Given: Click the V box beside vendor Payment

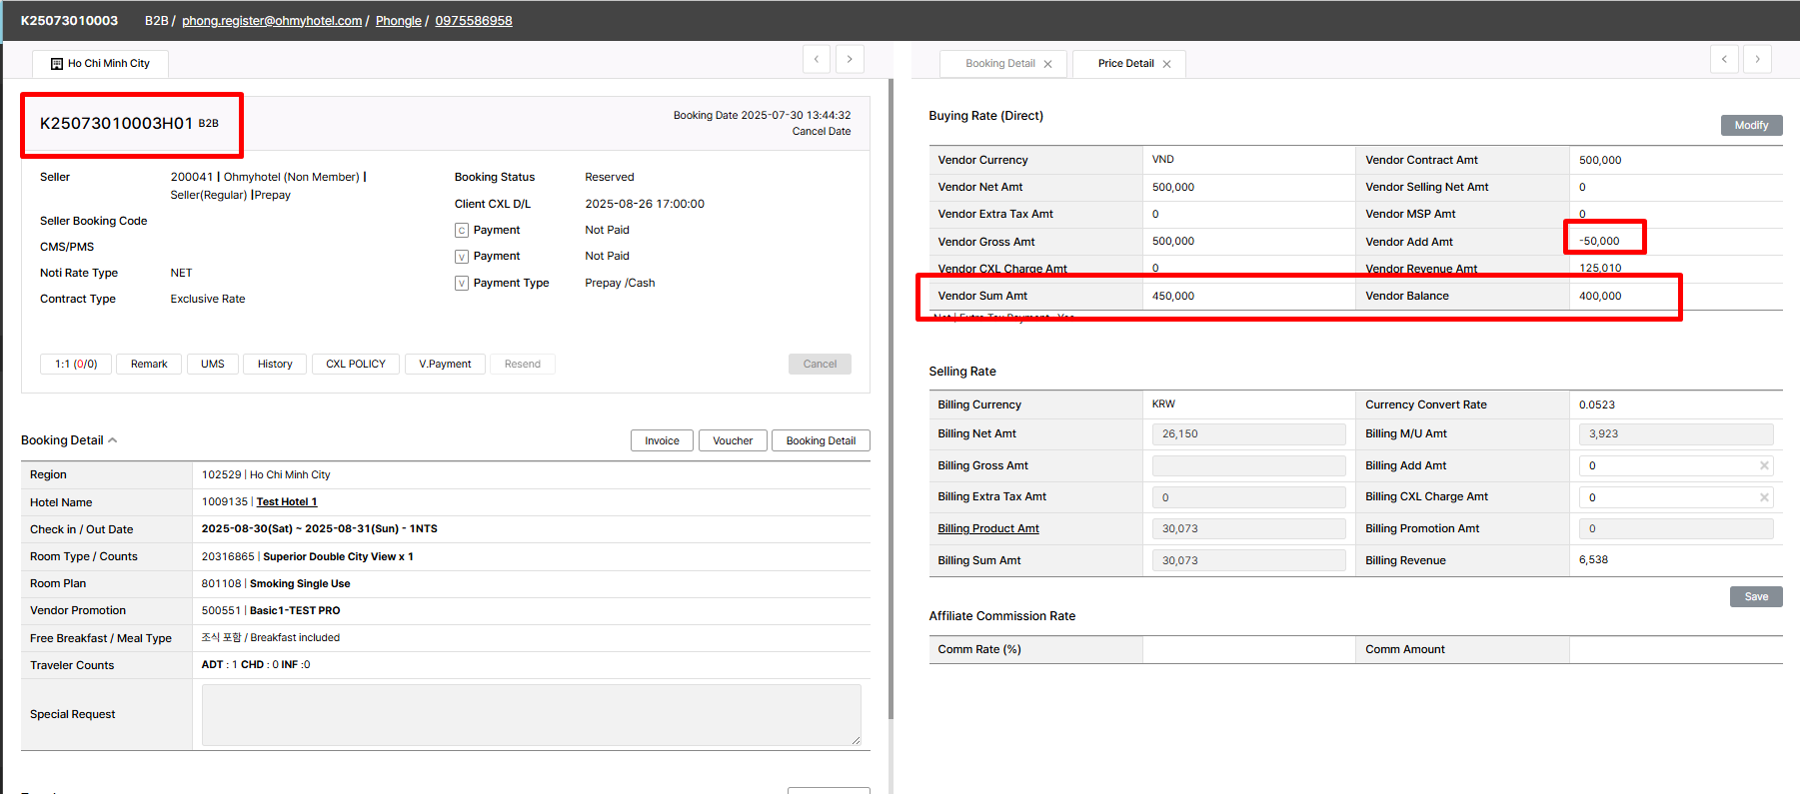Looking at the screenshot, I should (x=462, y=257).
